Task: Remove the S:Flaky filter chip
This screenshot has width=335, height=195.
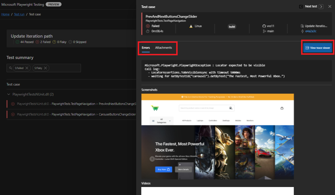Action: (x=45, y=68)
